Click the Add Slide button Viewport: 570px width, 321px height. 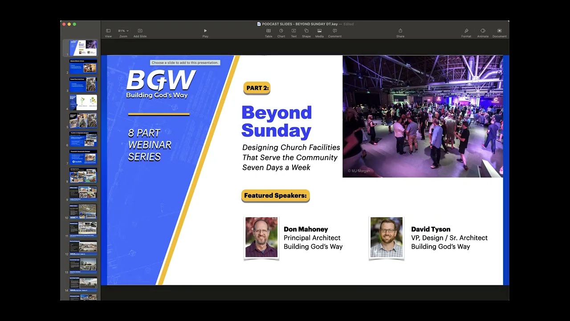(140, 33)
